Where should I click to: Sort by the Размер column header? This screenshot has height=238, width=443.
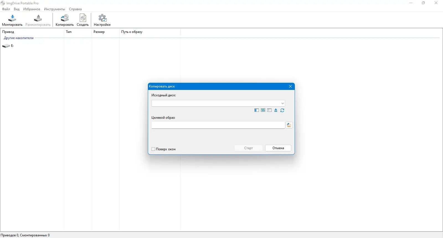(105, 32)
